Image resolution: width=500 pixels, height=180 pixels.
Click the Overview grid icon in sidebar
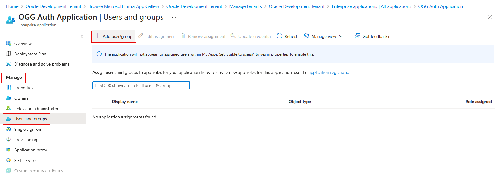pyautogui.click(x=9, y=43)
